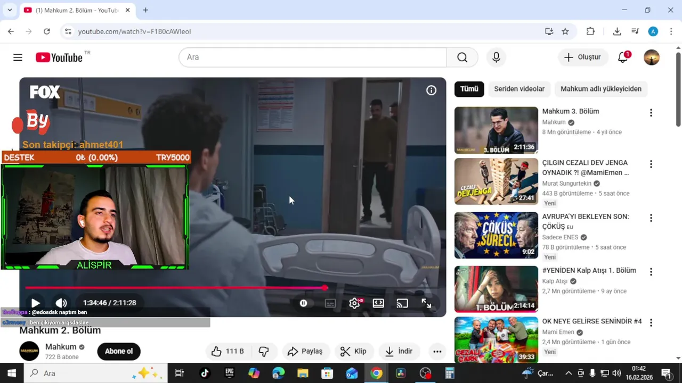Viewport: 682px width, 383px height.
Task: Open options for #YENİDEN Kalp Atışı
Action: point(651,272)
